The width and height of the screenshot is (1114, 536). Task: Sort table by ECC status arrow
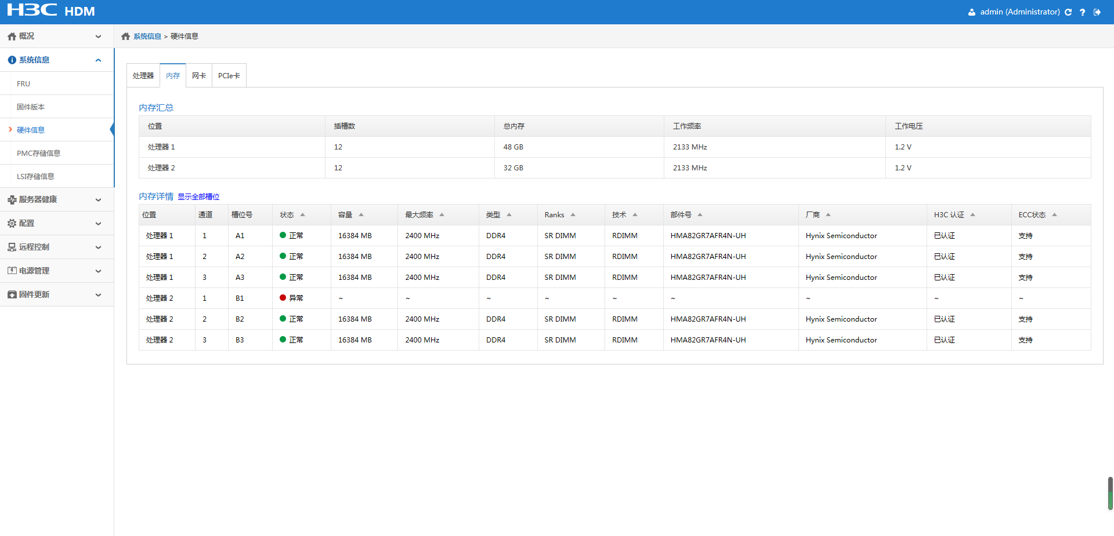(1054, 215)
